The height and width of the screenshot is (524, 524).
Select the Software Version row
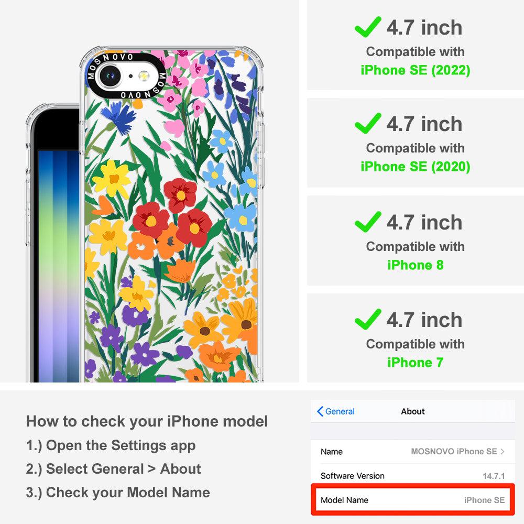[413, 476]
